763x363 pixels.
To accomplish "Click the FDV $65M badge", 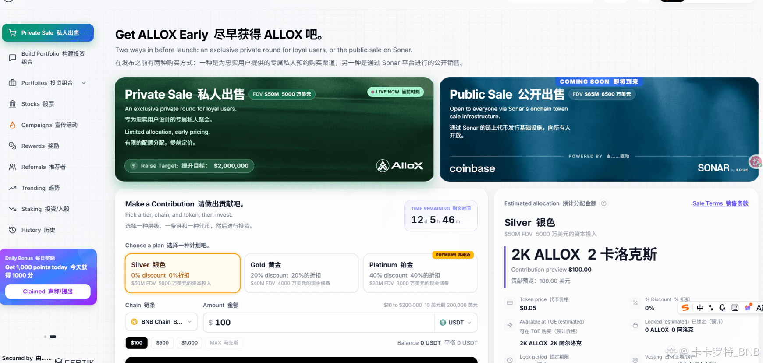I will point(602,94).
